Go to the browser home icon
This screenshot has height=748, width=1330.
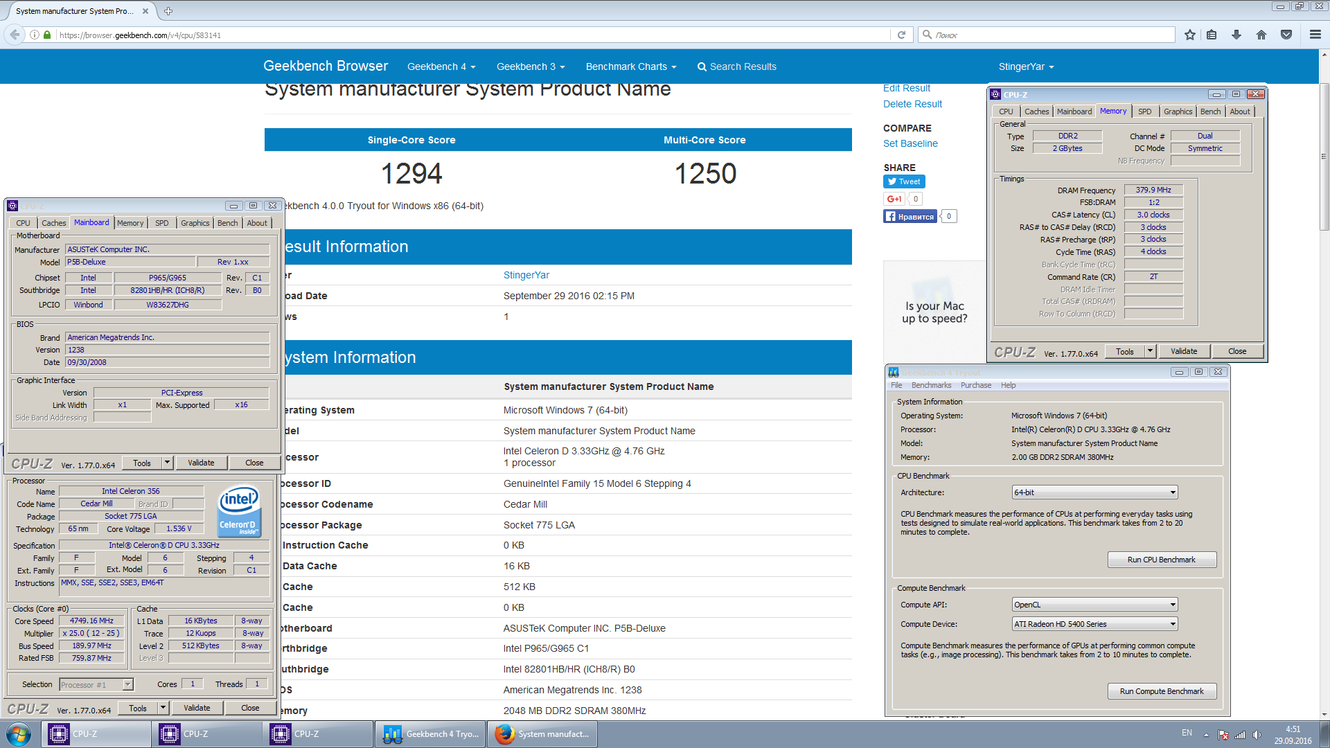pyautogui.click(x=1261, y=35)
